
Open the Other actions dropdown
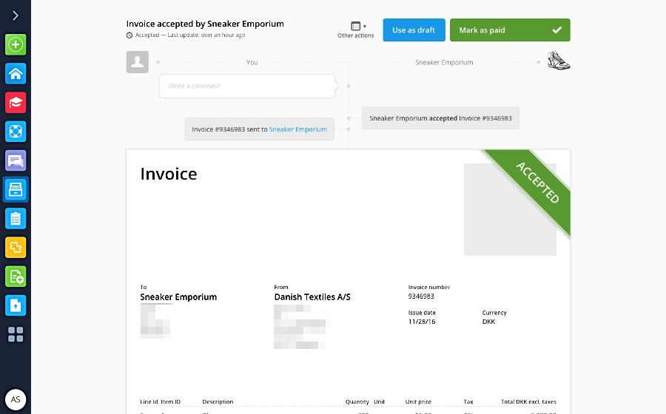(356, 30)
